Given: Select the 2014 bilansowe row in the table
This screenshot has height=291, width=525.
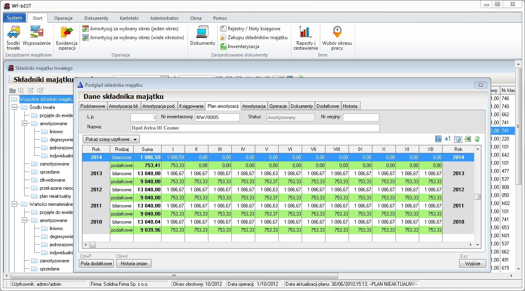Looking at the screenshot, I should (278, 157).
